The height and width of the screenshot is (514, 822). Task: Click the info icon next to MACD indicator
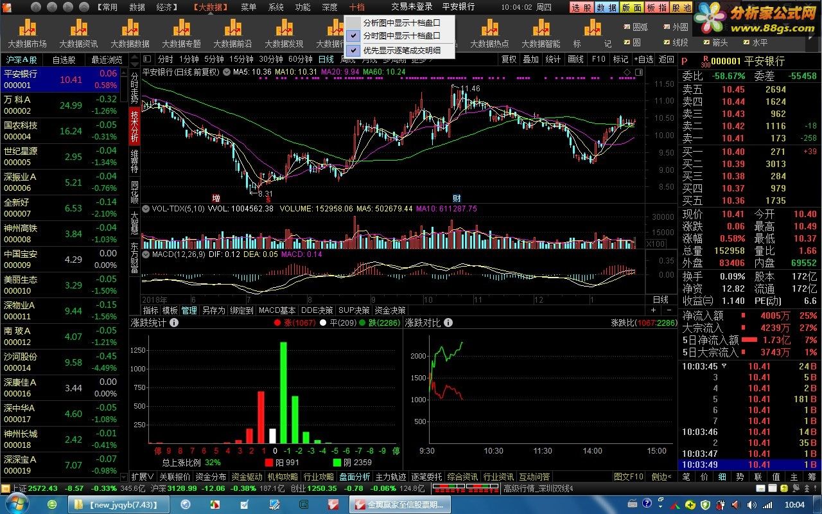(x=146, y=254)
